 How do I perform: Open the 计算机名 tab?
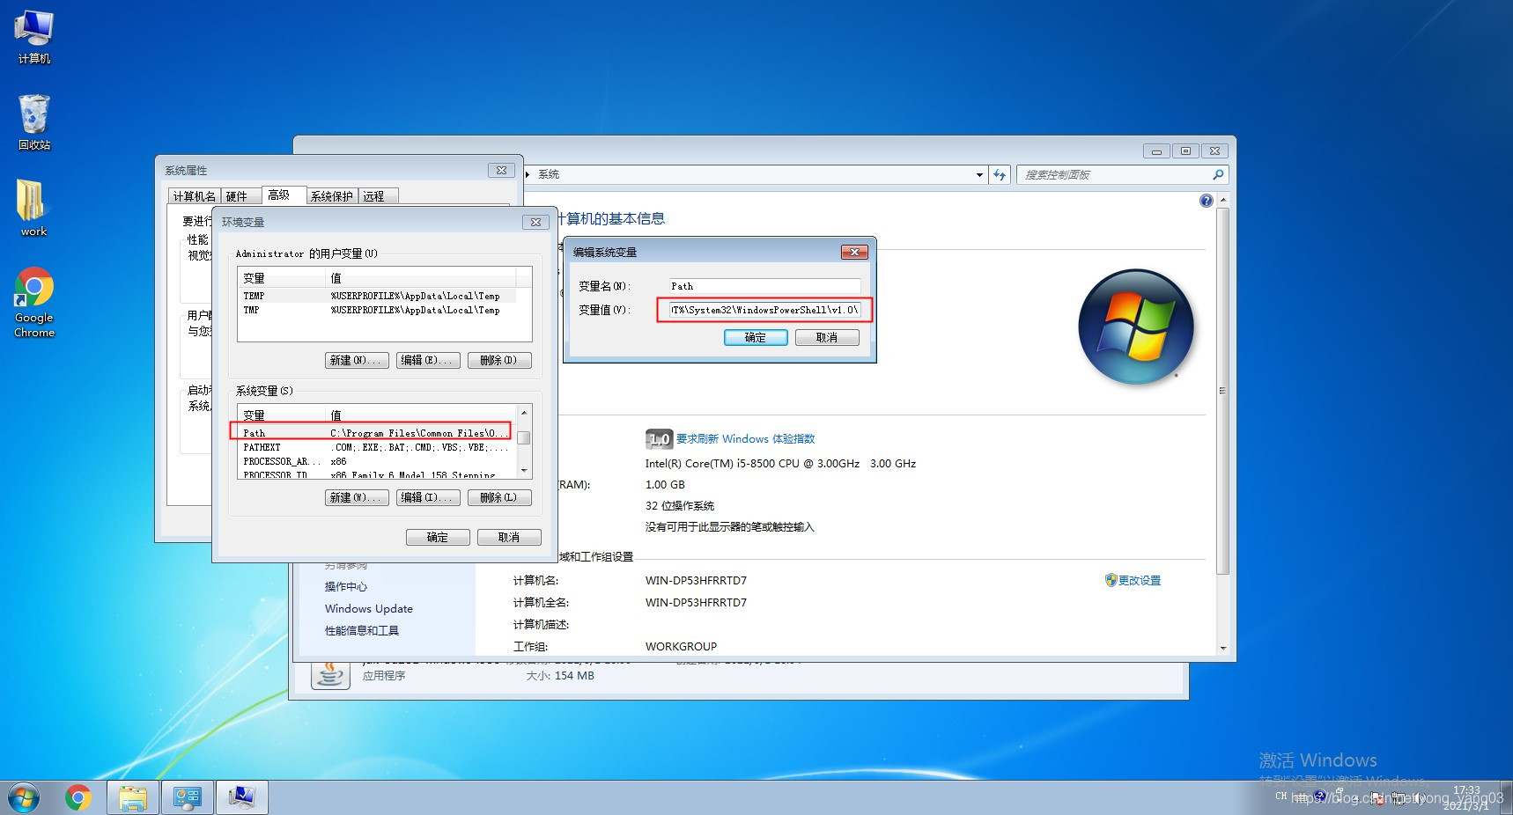point(194,196)
